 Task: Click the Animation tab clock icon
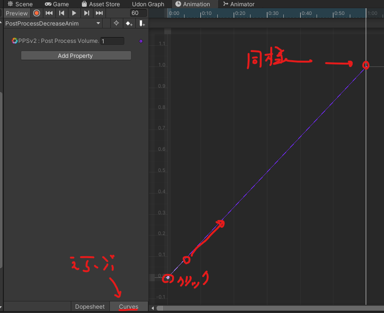tap(178, 4)
